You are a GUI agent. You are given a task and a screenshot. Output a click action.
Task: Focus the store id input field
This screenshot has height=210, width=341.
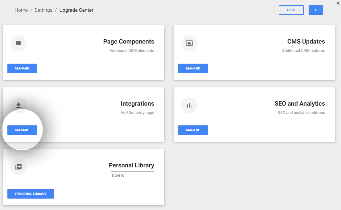click(132, 175)
